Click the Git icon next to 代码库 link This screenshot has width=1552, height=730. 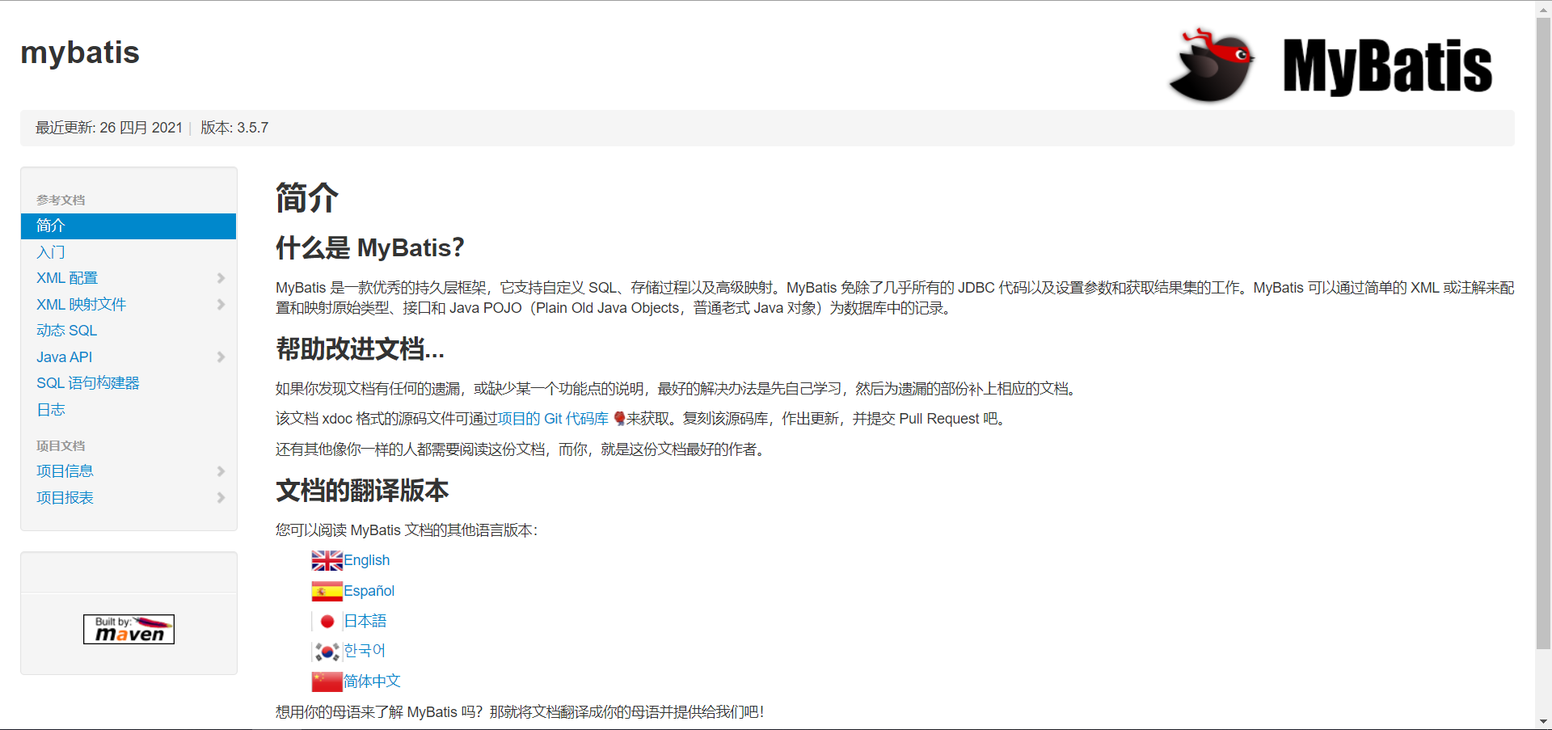tap(618, 419)
